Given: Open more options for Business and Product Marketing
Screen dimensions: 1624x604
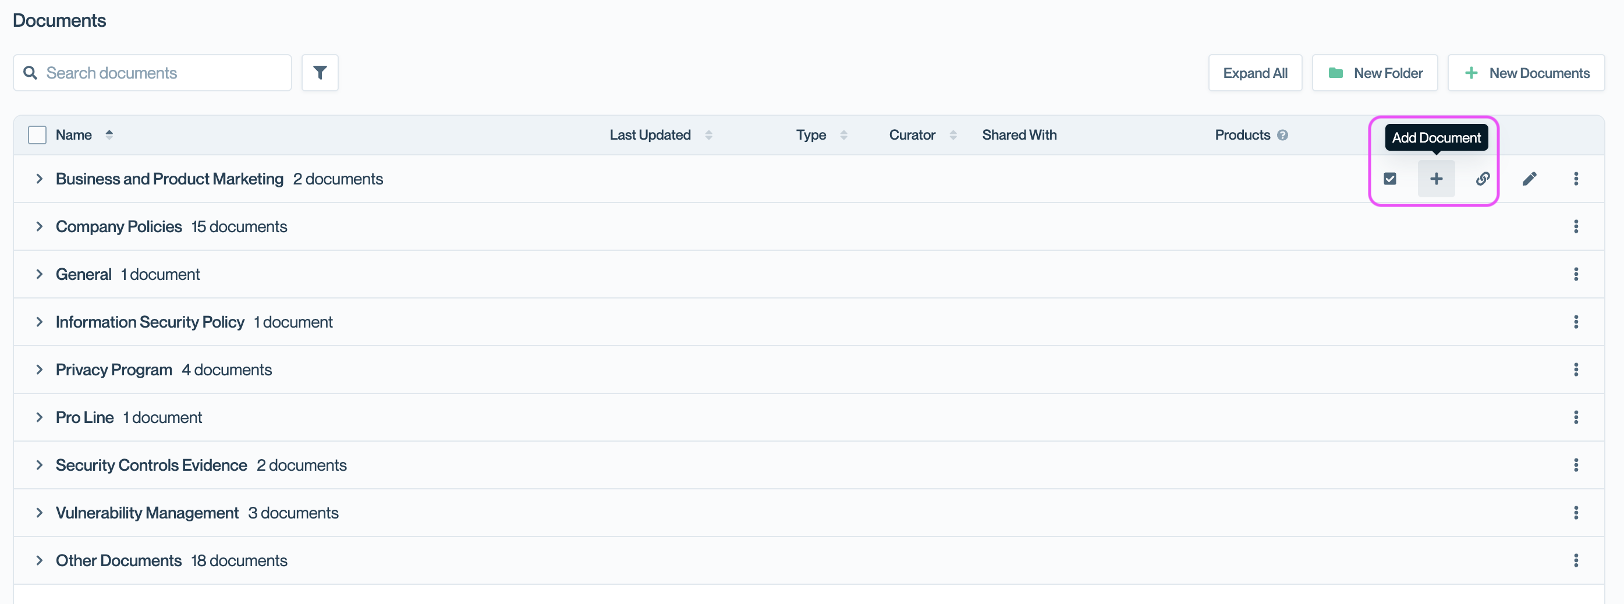Looking at the screenshot, I should (1576, 179).
